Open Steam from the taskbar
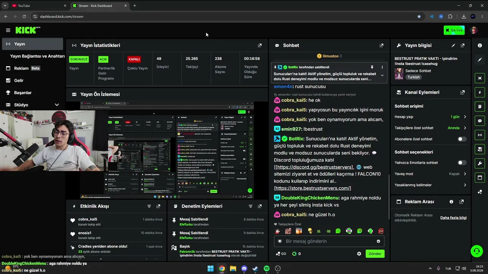The height and width of the screenshot is (274, 488). [x=255, y=269]
